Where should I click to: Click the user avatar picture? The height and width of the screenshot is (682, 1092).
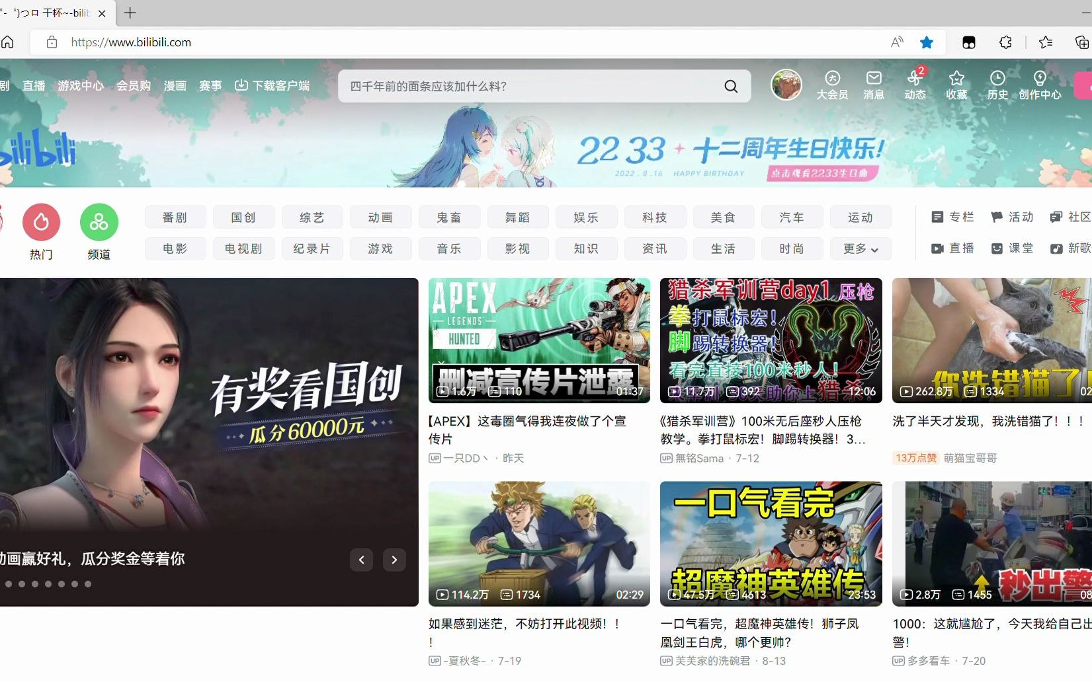point(786,85)
